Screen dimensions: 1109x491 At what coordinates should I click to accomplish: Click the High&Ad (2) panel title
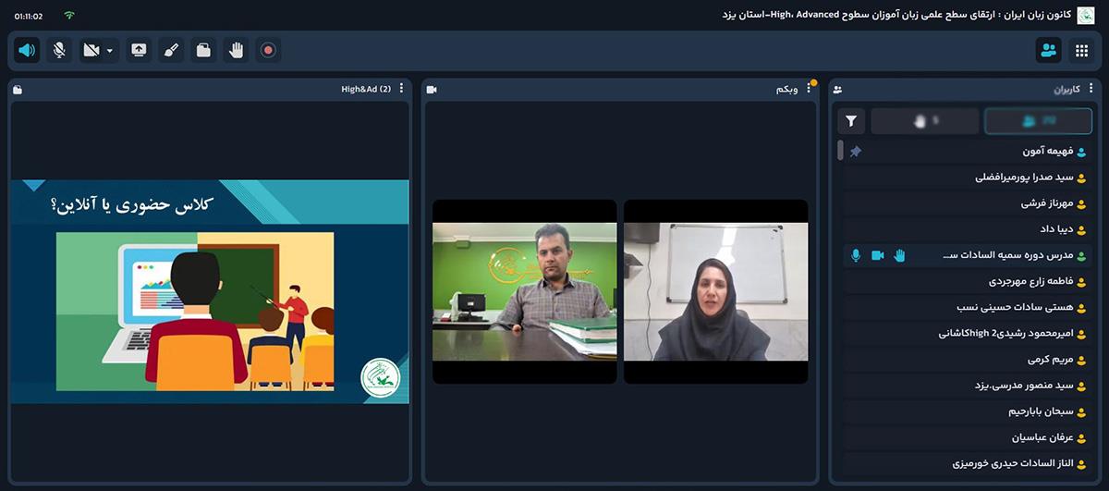[366, 90]
